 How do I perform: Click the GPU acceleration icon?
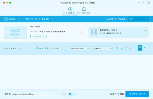coord(70,94)
